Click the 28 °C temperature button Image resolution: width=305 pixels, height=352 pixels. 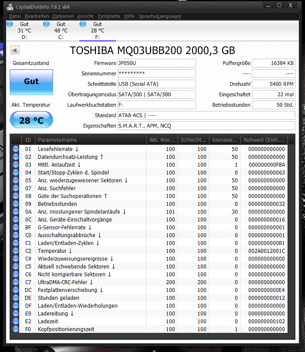pyautogui.click(x=31, y=120)
